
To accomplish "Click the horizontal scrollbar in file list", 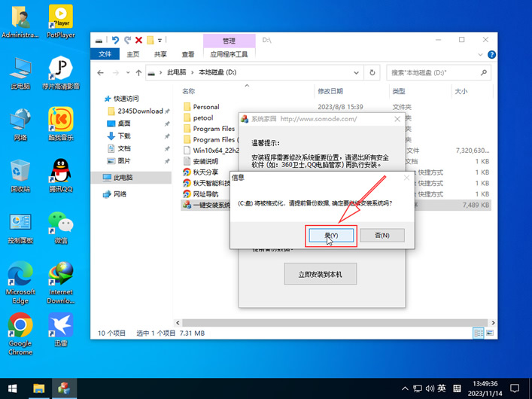I will [335, 323].
